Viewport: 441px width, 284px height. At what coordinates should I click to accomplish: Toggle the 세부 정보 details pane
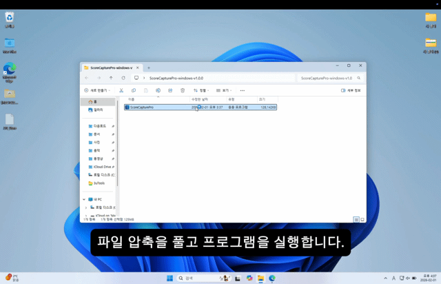351,90
